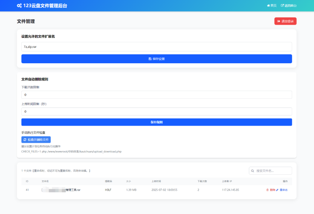Image resolution: width=314 pixels, height=214 pixels.
Task: Click the magnifier icon in the search box
Action: click(x=252, y=171)
